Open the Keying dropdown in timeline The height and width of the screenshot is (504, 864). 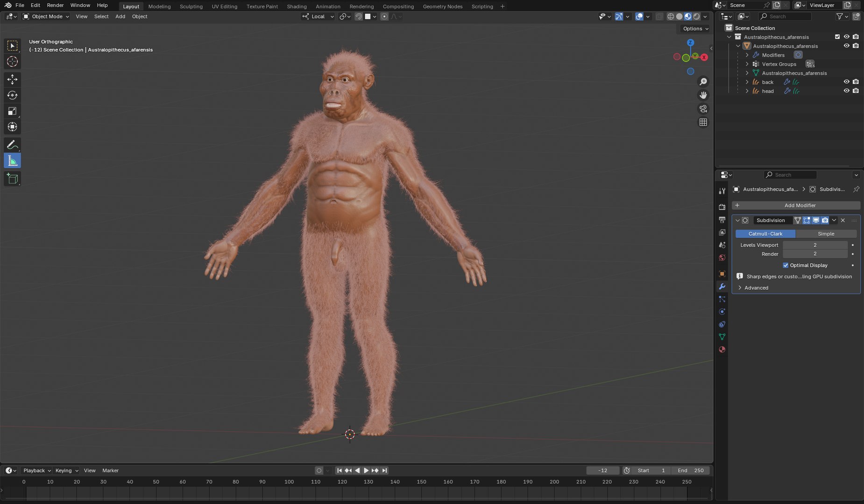tap(67, 470)
